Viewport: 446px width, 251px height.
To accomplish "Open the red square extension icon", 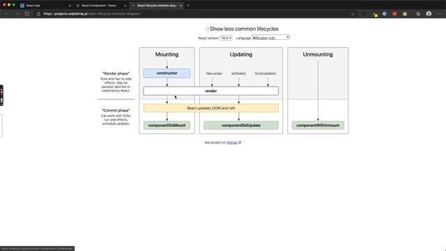I will tap(394, 14).
